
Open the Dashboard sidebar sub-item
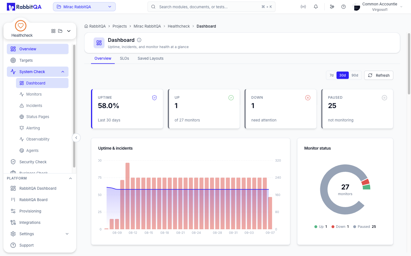42,83
